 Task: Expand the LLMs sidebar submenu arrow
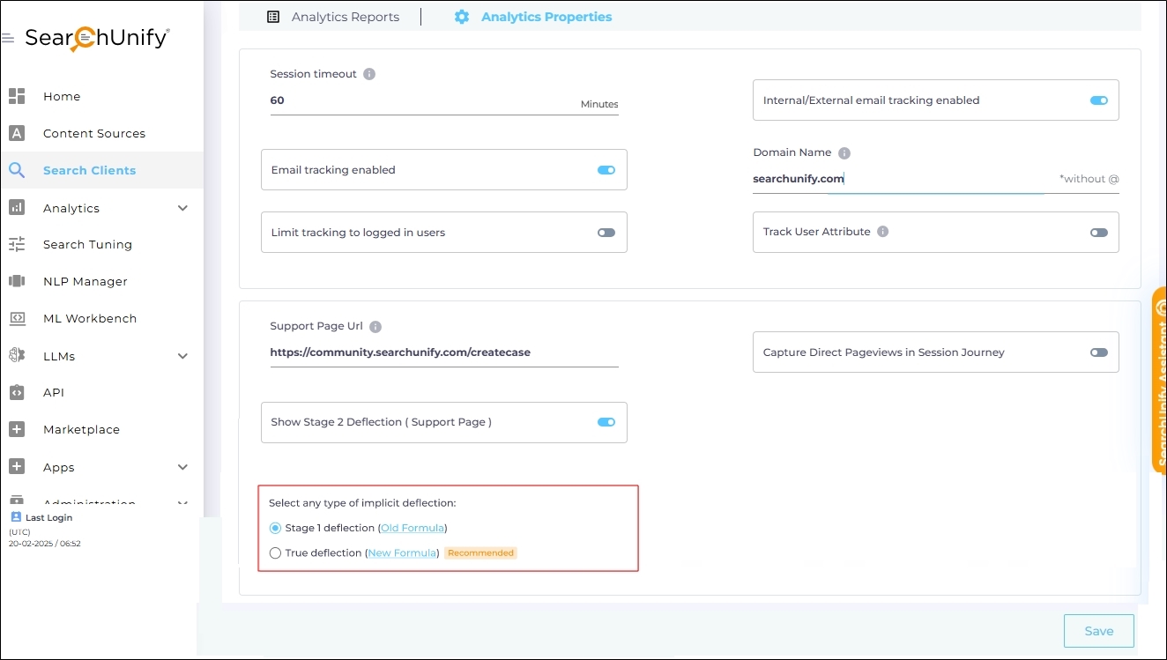point(182,356)
